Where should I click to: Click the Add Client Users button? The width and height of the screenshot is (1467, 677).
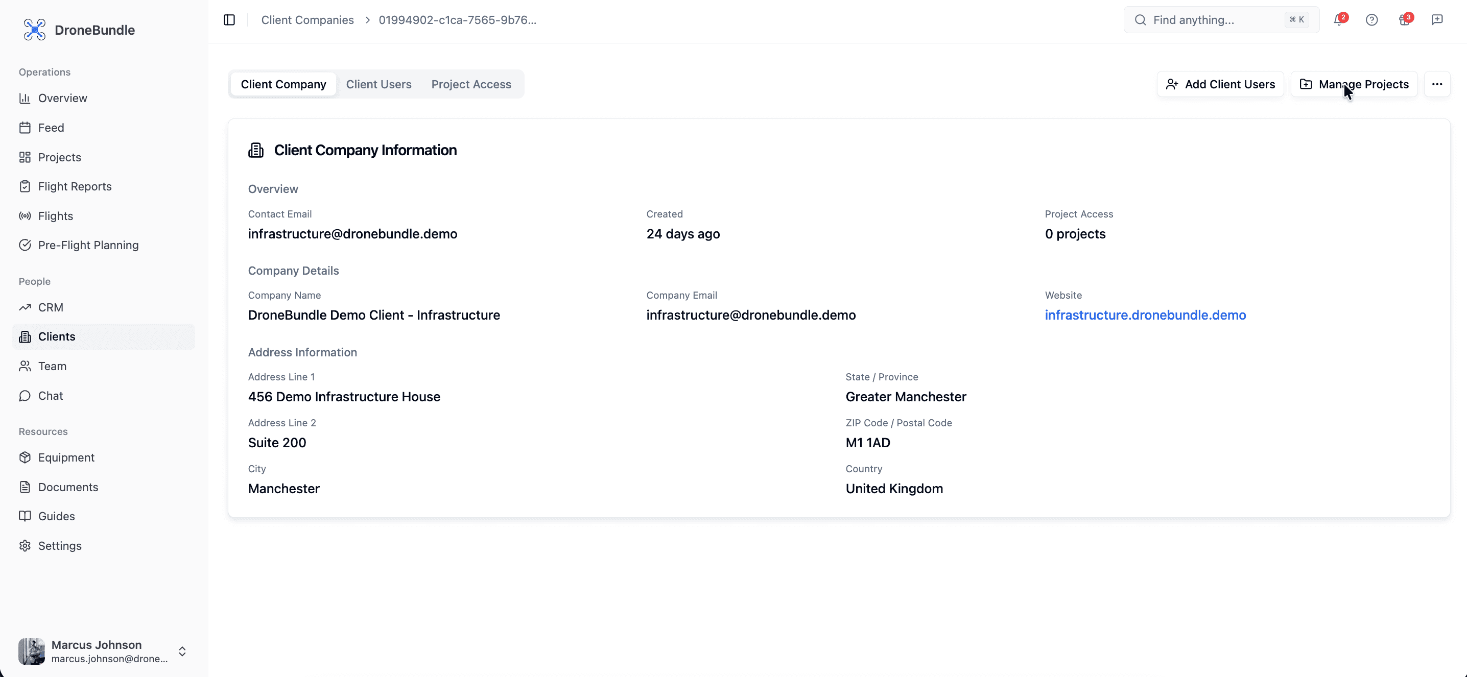coord(1220,84)
